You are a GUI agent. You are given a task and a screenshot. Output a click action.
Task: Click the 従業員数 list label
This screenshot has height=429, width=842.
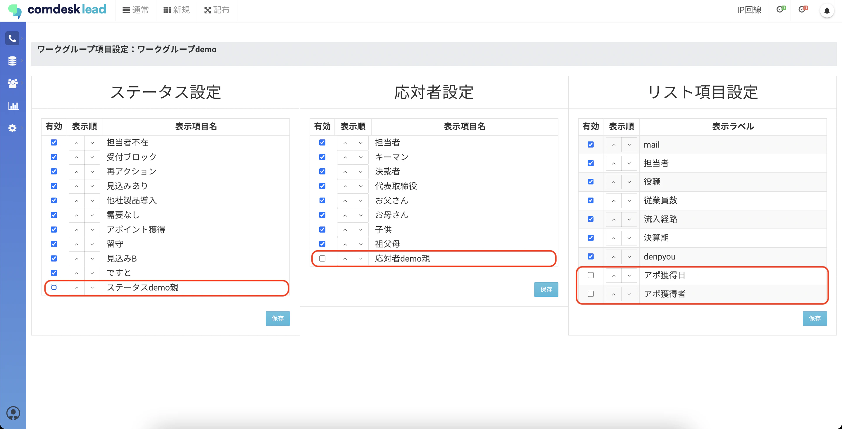click(x=660, y=200)
